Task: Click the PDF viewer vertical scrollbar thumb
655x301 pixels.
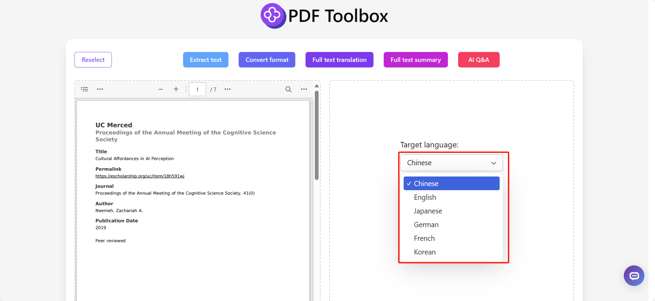Action: pos(317,135)
